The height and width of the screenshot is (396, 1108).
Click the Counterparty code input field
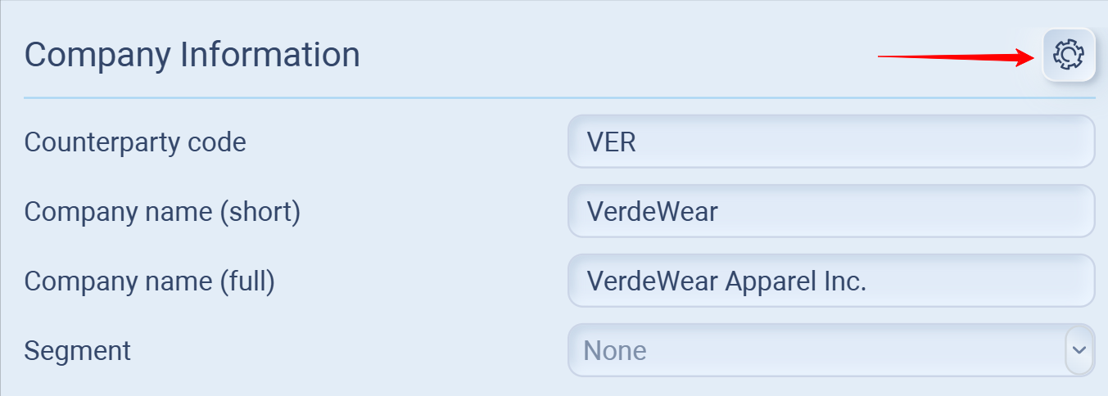click(830, 142)
